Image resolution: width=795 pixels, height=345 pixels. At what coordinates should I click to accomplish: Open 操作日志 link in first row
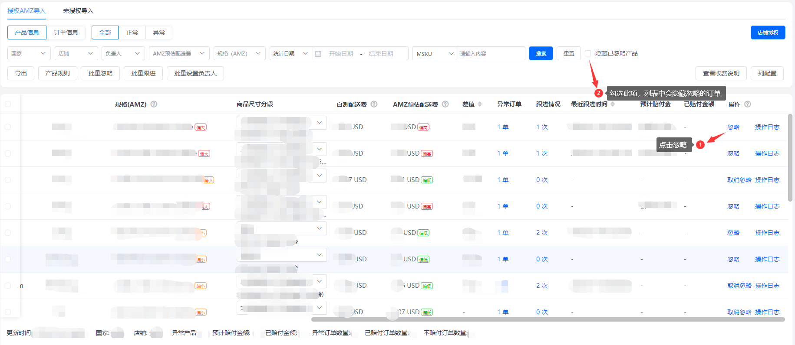(x=767, y=127)
